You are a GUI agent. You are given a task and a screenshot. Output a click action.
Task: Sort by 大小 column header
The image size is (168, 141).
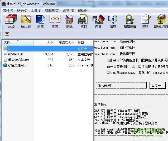click(x=44, y=43)
